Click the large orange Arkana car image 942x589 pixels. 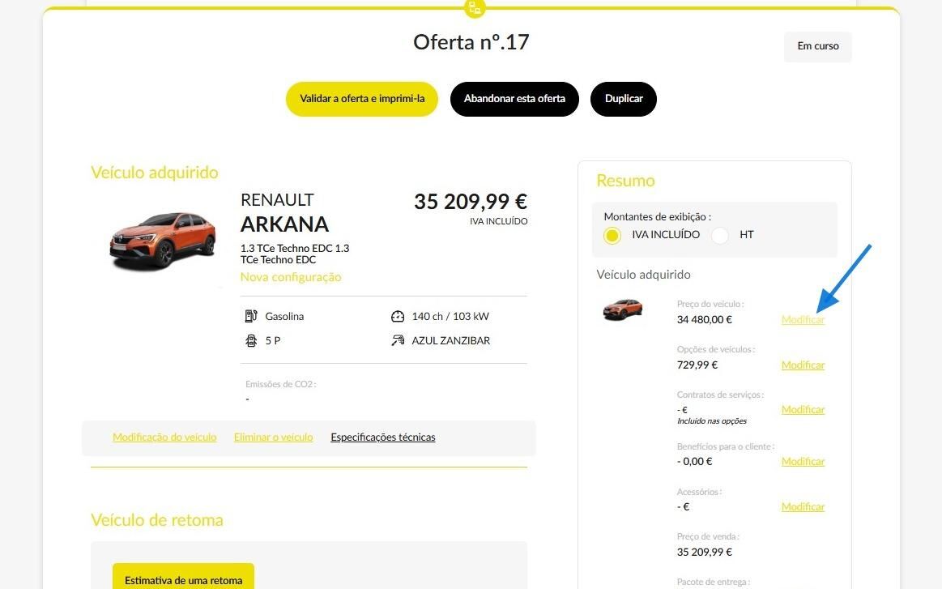(162, 241)
